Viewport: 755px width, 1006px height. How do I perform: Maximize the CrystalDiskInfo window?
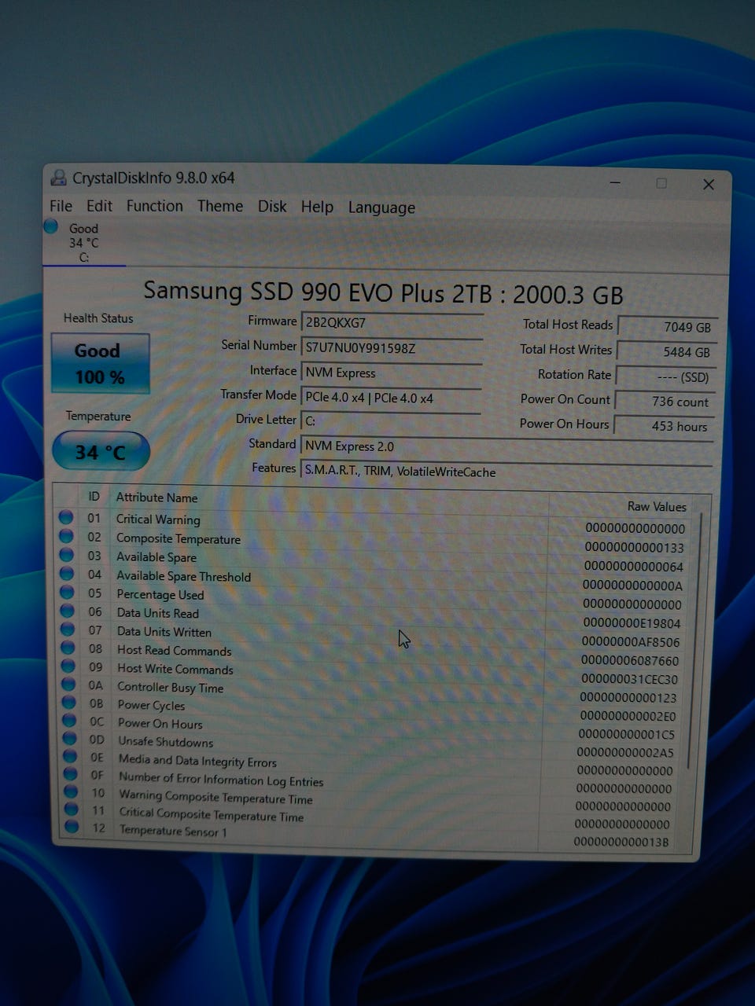pyautogui.click(x=661, y=183)
